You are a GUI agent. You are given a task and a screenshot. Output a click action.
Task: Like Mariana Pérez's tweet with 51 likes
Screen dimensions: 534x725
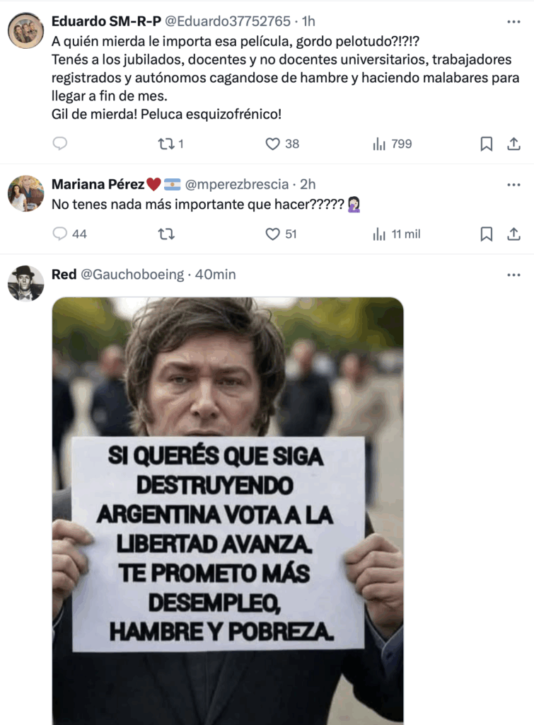coord(281,234)
